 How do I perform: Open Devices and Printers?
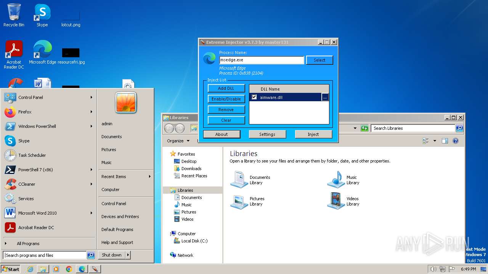120,217
